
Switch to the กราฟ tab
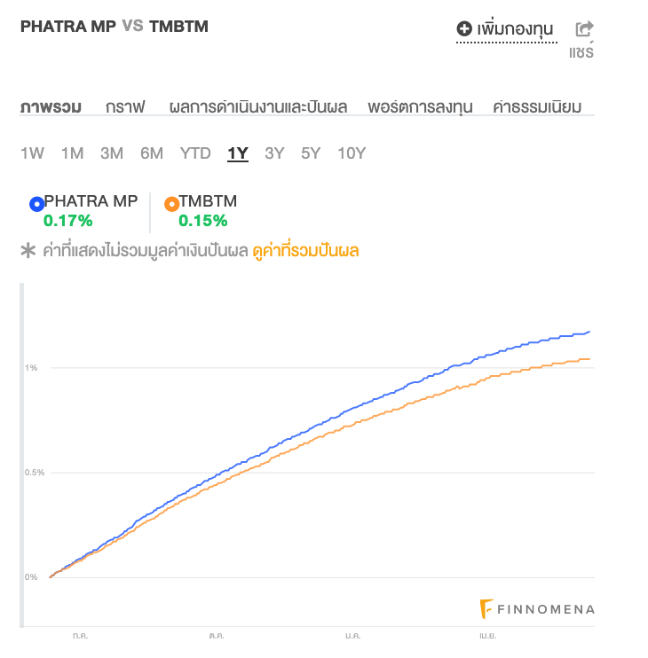pos(125,107)
